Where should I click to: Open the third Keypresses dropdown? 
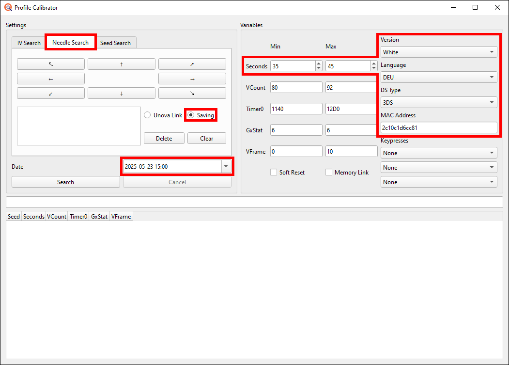tap(439, 182)
